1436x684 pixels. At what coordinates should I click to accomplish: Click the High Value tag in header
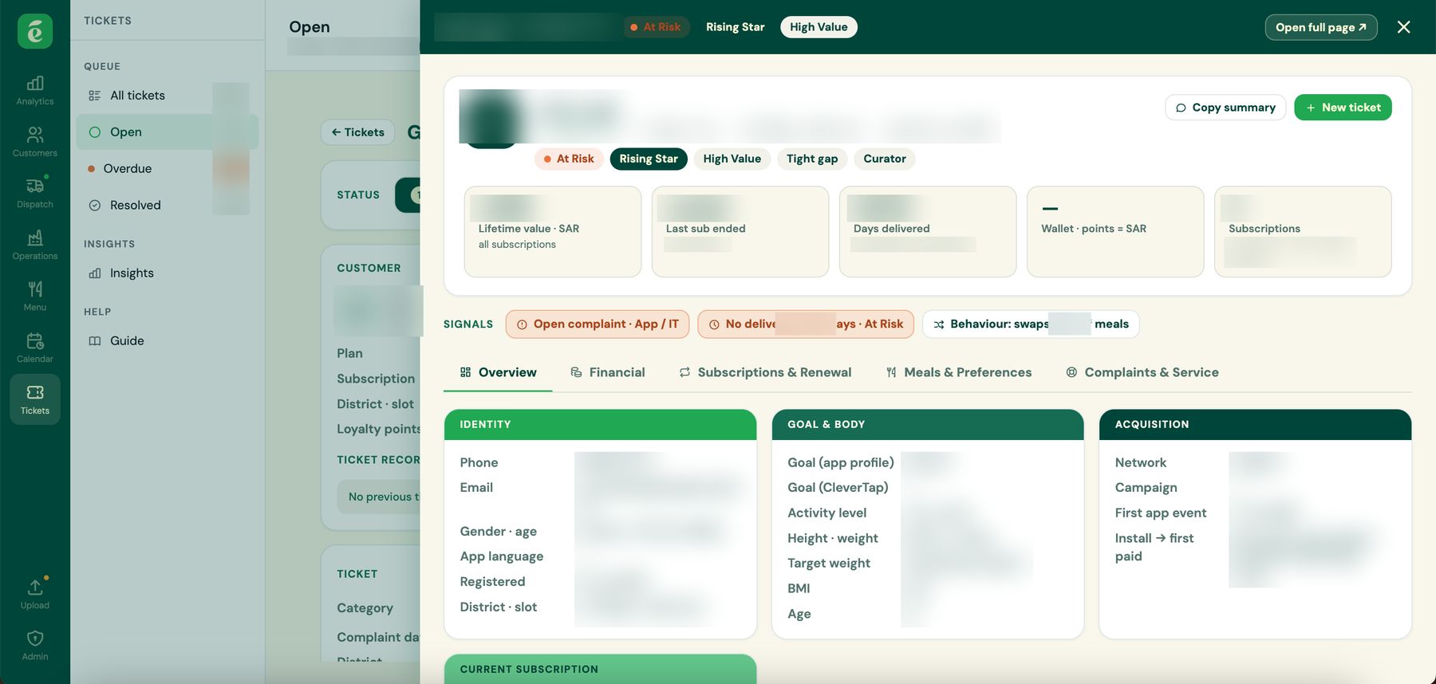coord(819,27)
